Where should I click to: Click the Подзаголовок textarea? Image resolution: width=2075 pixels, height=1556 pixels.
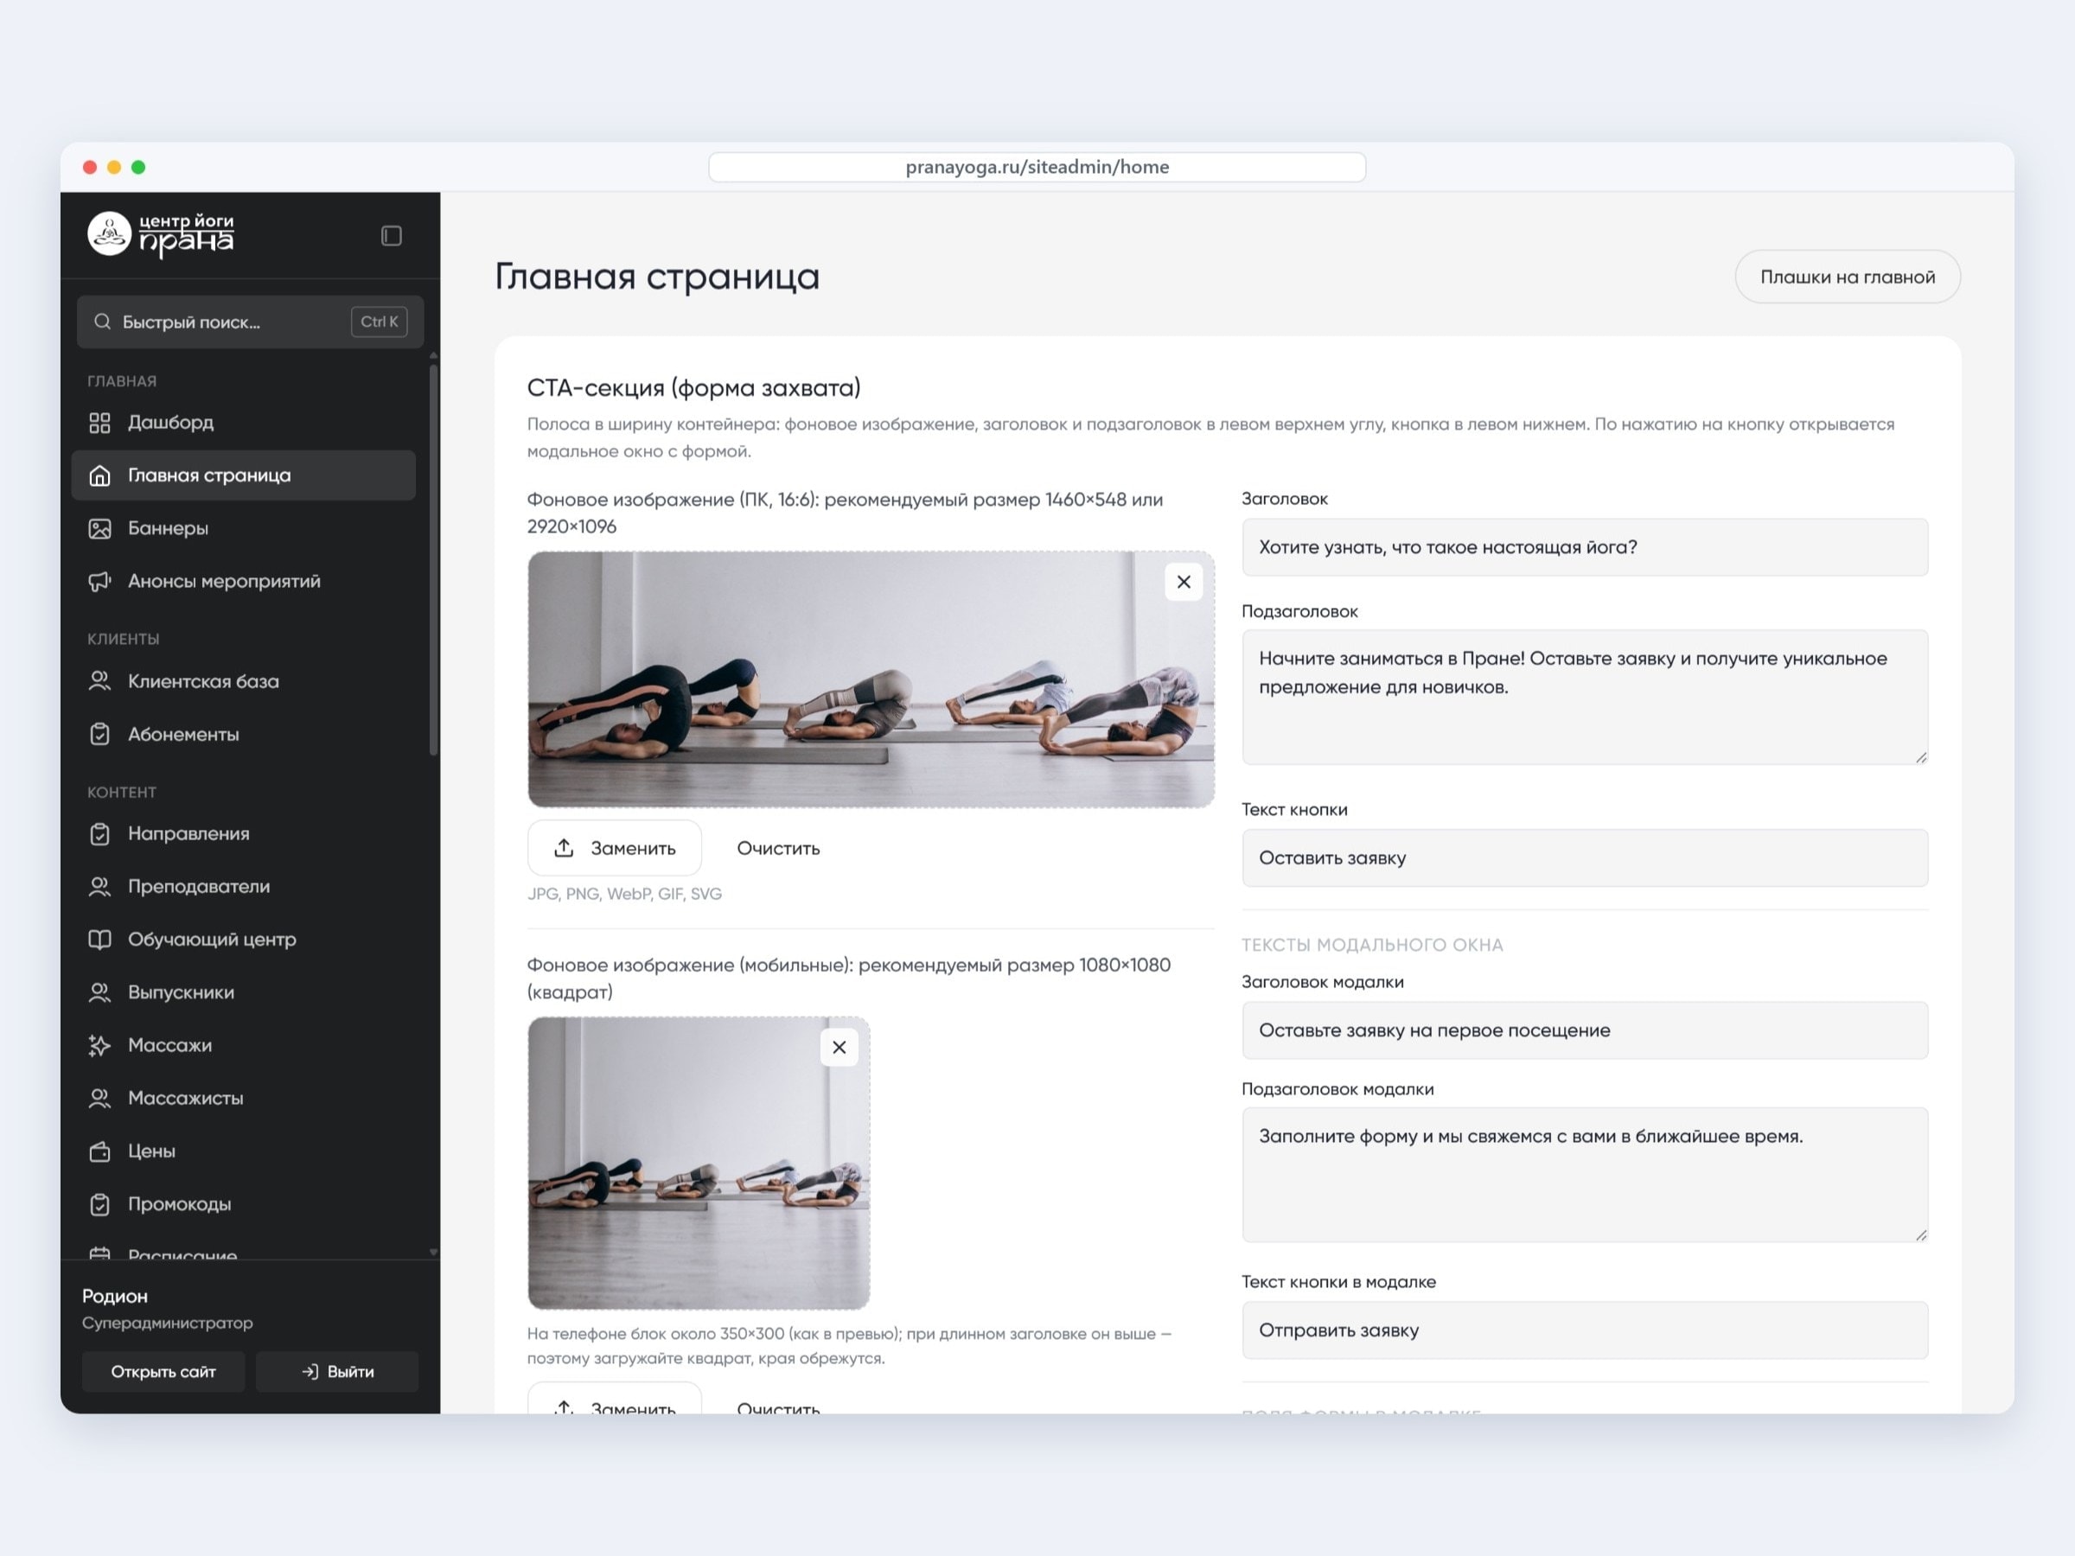[1585, 697]
